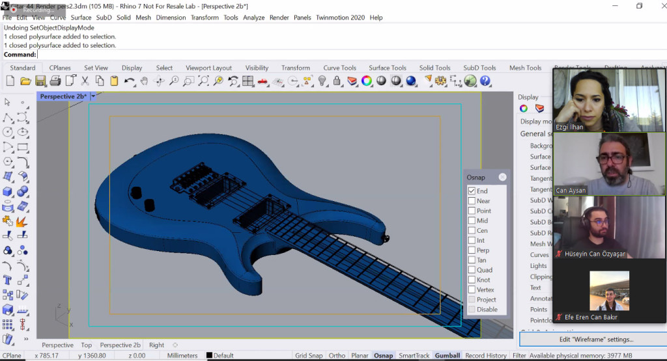667x361 pixels.
Task: Click the padlock Lock objects icon
Action: tap(337, 81)
